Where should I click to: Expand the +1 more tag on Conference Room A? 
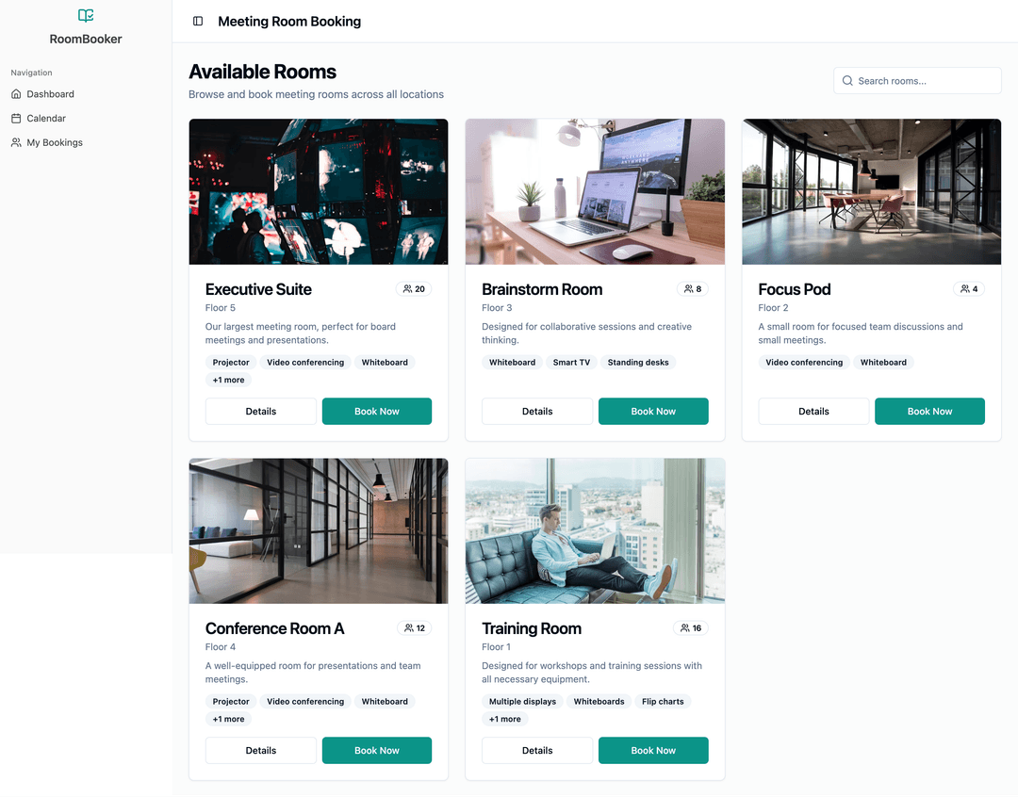coord(228,719)
